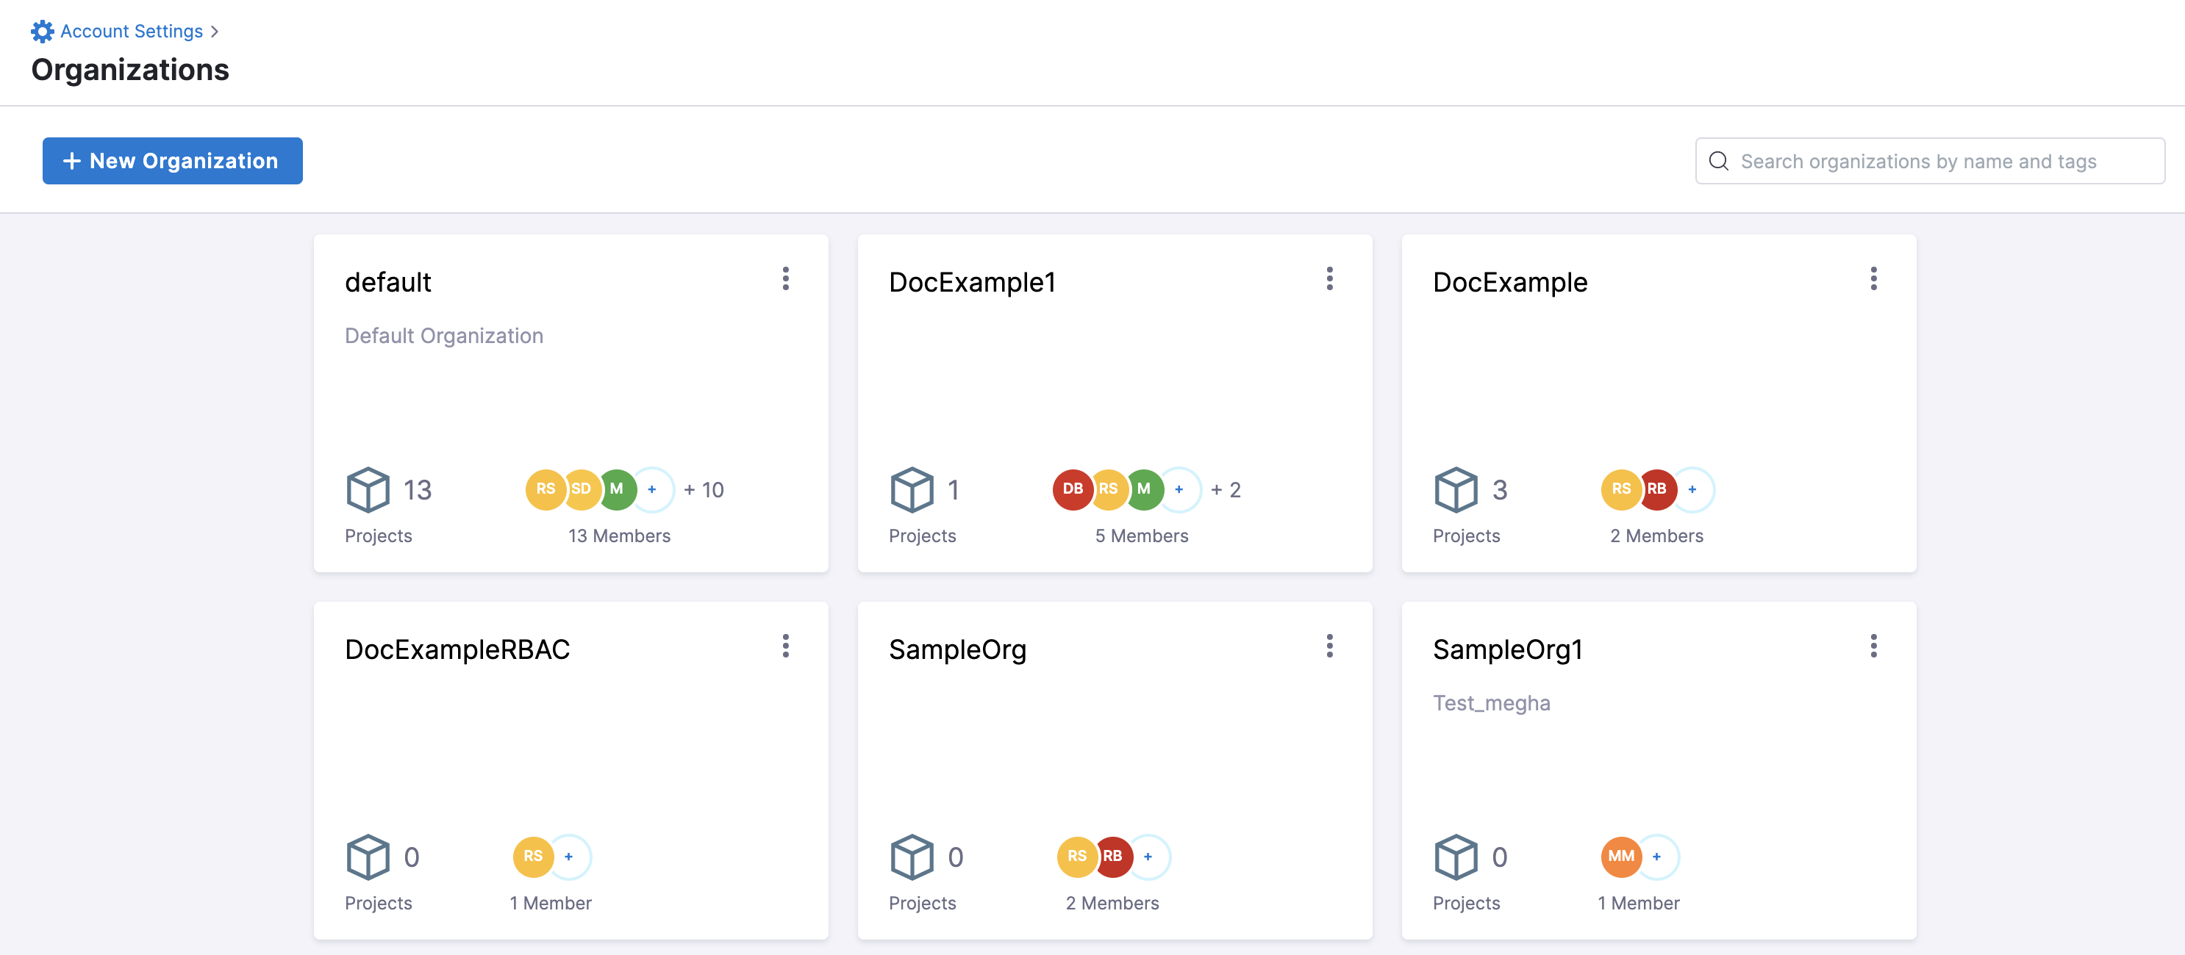The height and width of the screenshot is (955, 2185).
Task: Click add-member plus icon on default org
Action: click(651, 490)
